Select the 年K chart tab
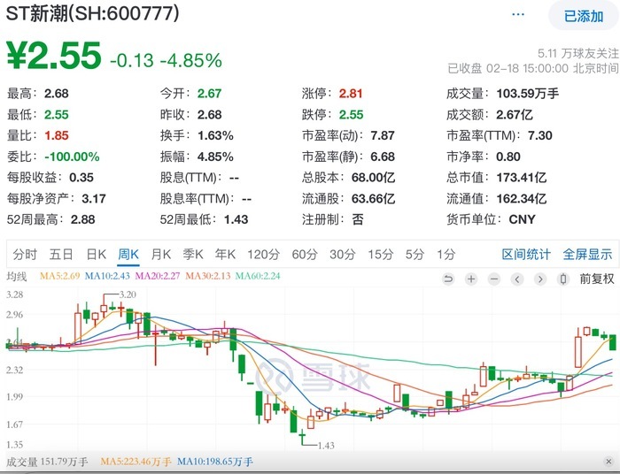 click(225, 255)
